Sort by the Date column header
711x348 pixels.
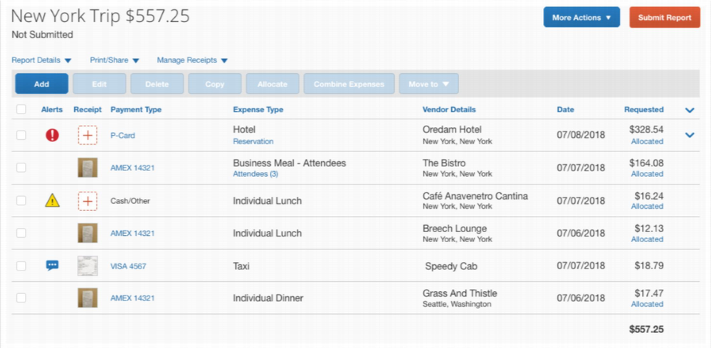click(x=565, y=109)
